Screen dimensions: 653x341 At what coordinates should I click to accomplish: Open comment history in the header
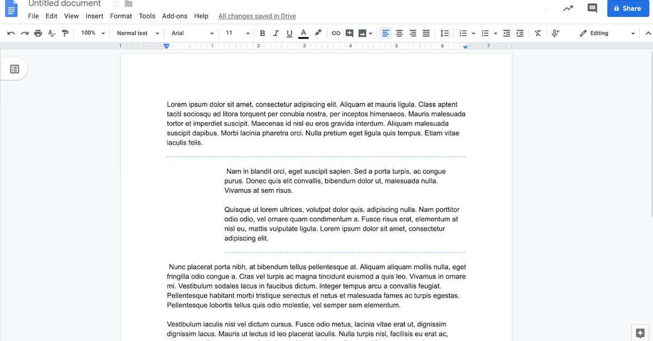(x=592, y=8)
